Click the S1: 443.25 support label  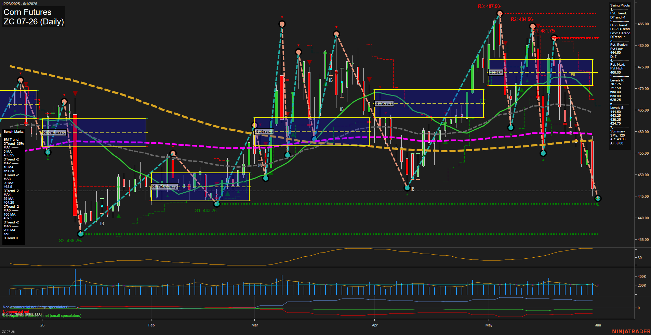[x=206, y=210]
